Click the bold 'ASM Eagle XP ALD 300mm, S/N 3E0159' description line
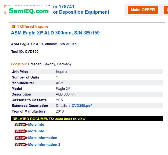The width and height of the screenshot is (168, 155). click(45, 44)
